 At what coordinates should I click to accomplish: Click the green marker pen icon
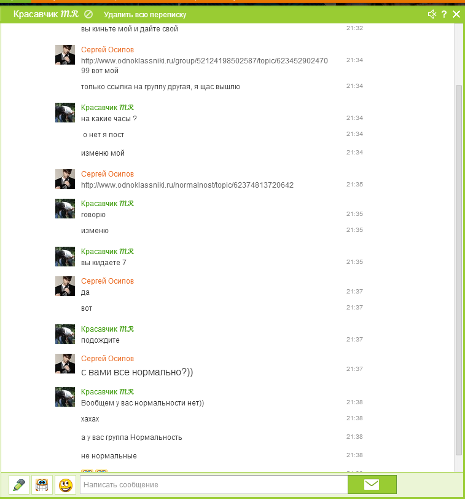19,485
